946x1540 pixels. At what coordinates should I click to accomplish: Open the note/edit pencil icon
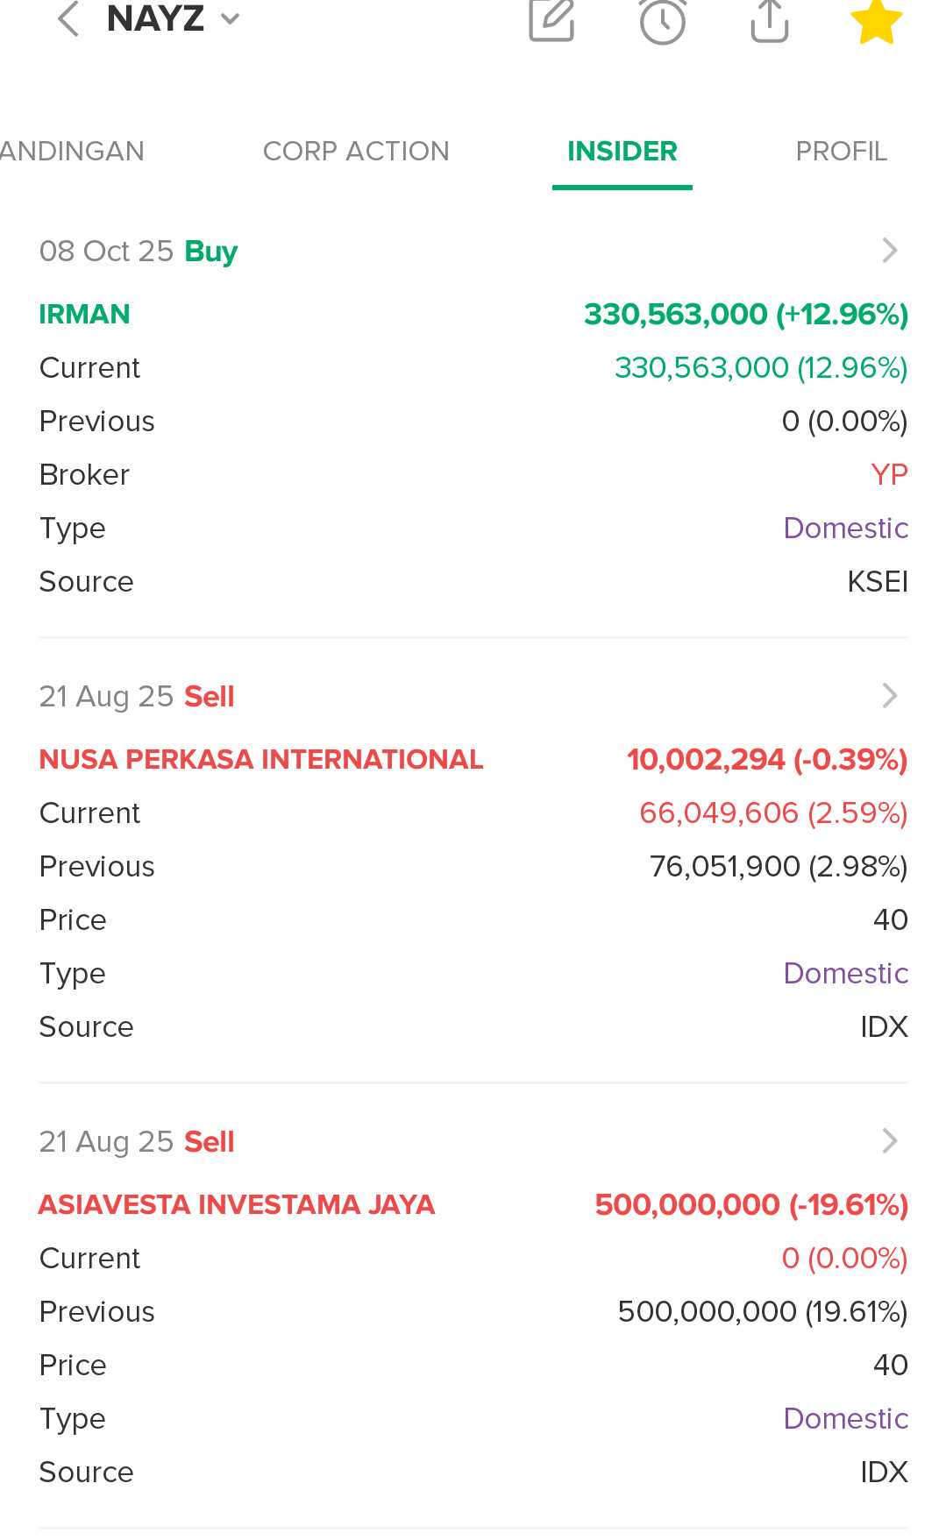point(551,19)
